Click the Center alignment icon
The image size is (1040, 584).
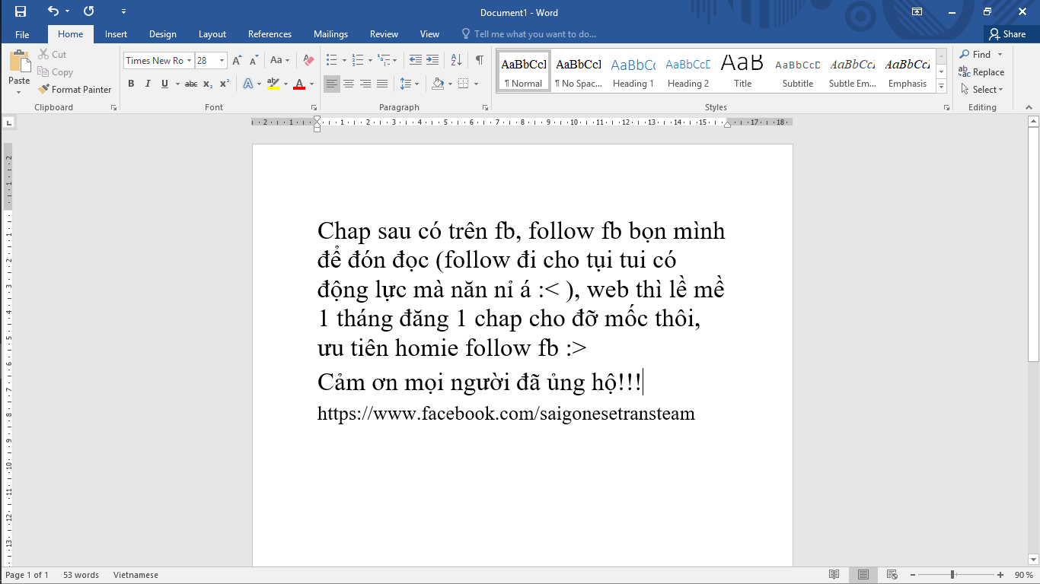coord(349,84)
